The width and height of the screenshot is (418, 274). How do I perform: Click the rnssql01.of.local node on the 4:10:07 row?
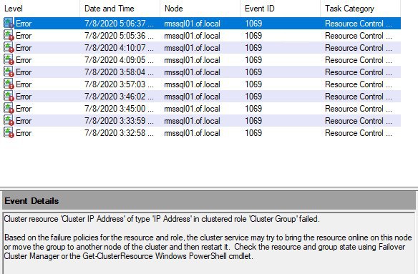tap(193, 48)
